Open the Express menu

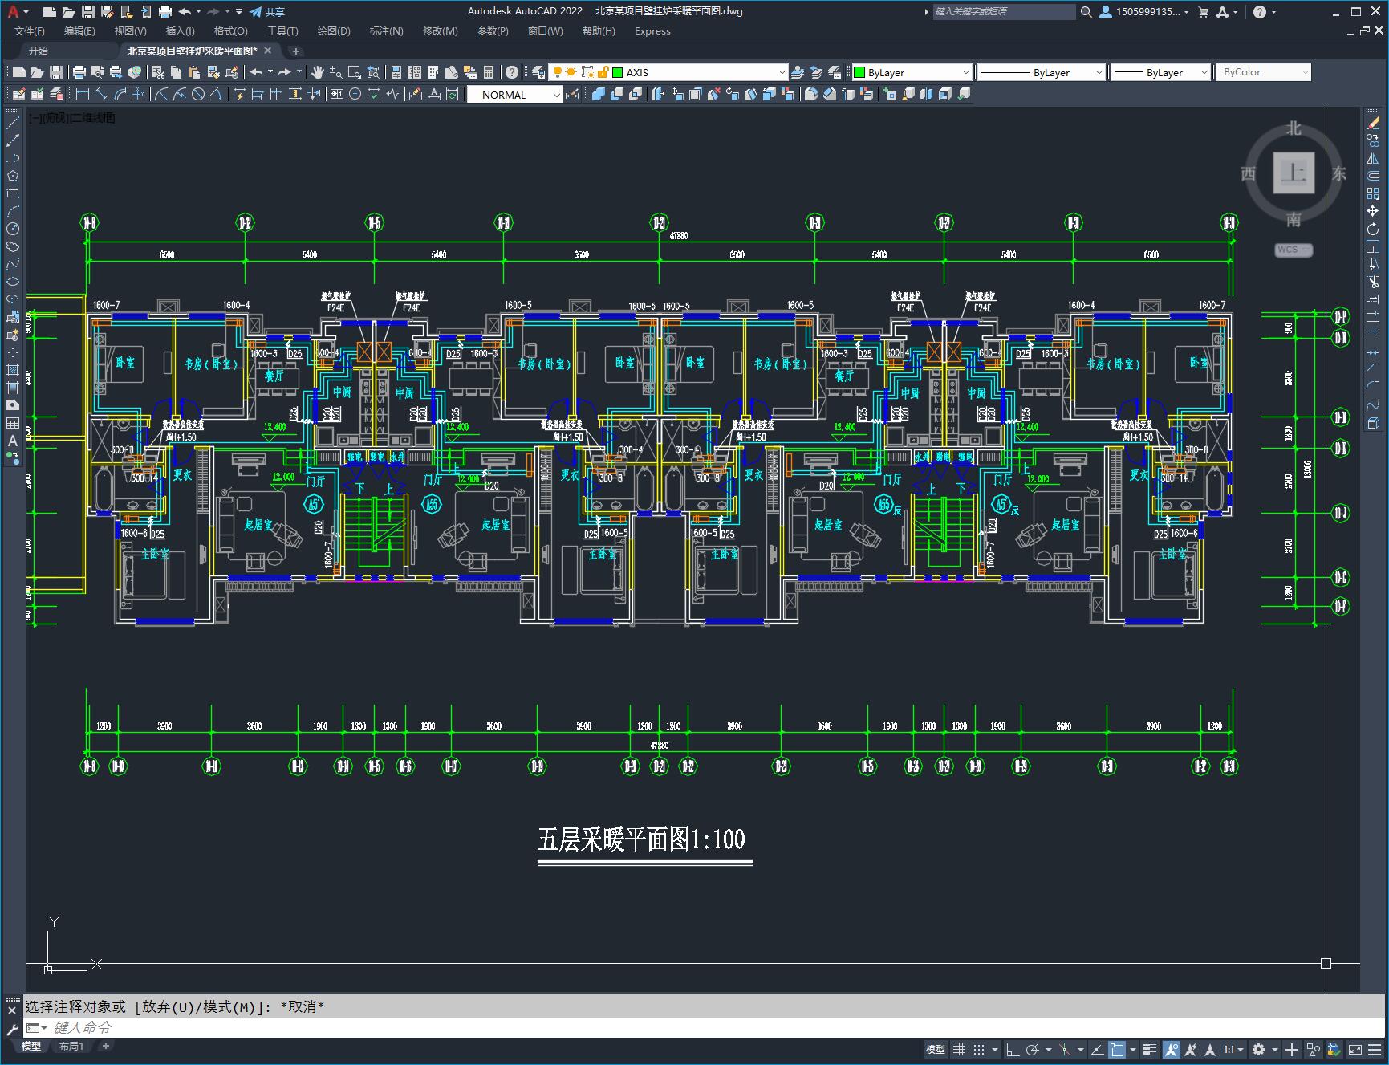652,31
